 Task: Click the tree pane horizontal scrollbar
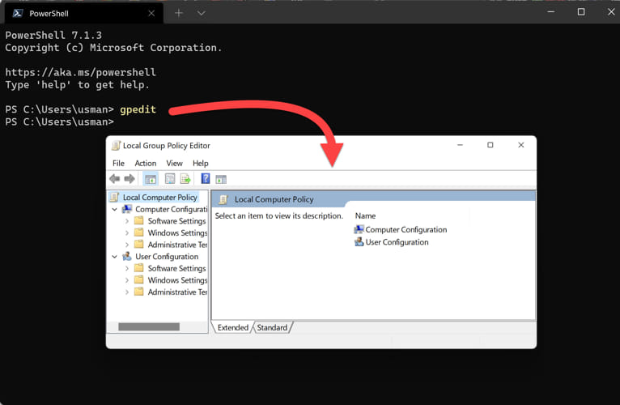click(149, 327)
